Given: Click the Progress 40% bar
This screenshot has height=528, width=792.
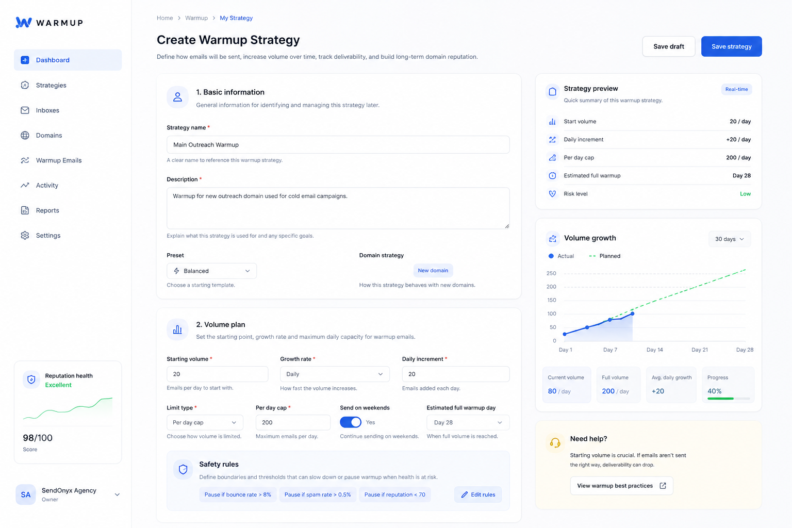Looking at the screenshot, I should (729, 399).
